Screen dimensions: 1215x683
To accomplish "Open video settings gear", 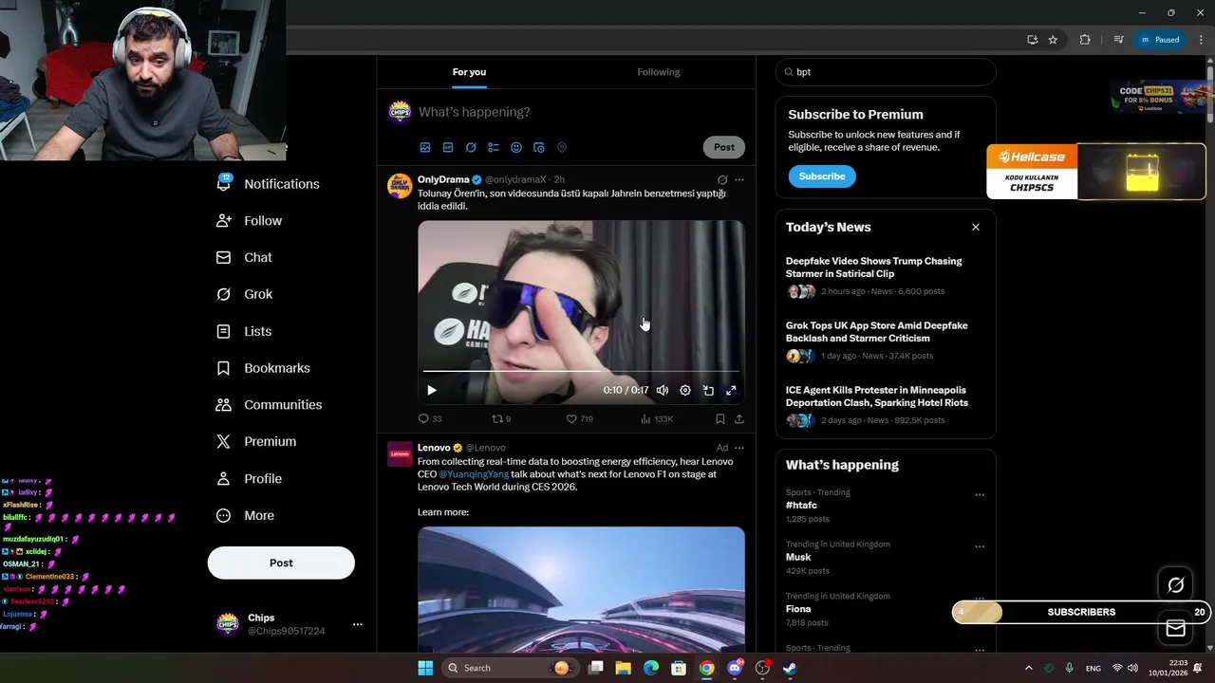I will (685, 390).
